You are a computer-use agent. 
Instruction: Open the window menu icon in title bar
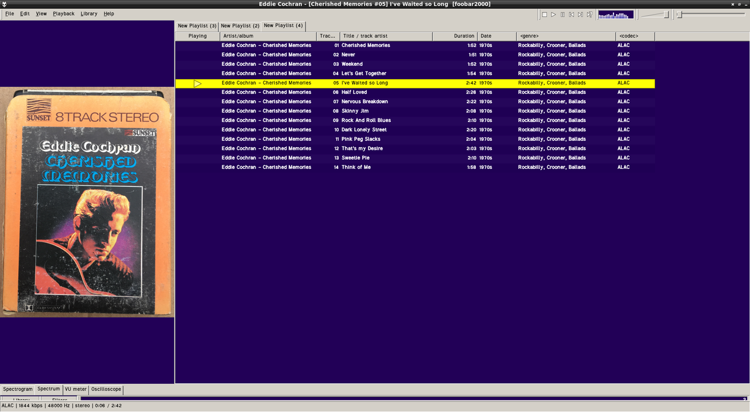[4, 4]
